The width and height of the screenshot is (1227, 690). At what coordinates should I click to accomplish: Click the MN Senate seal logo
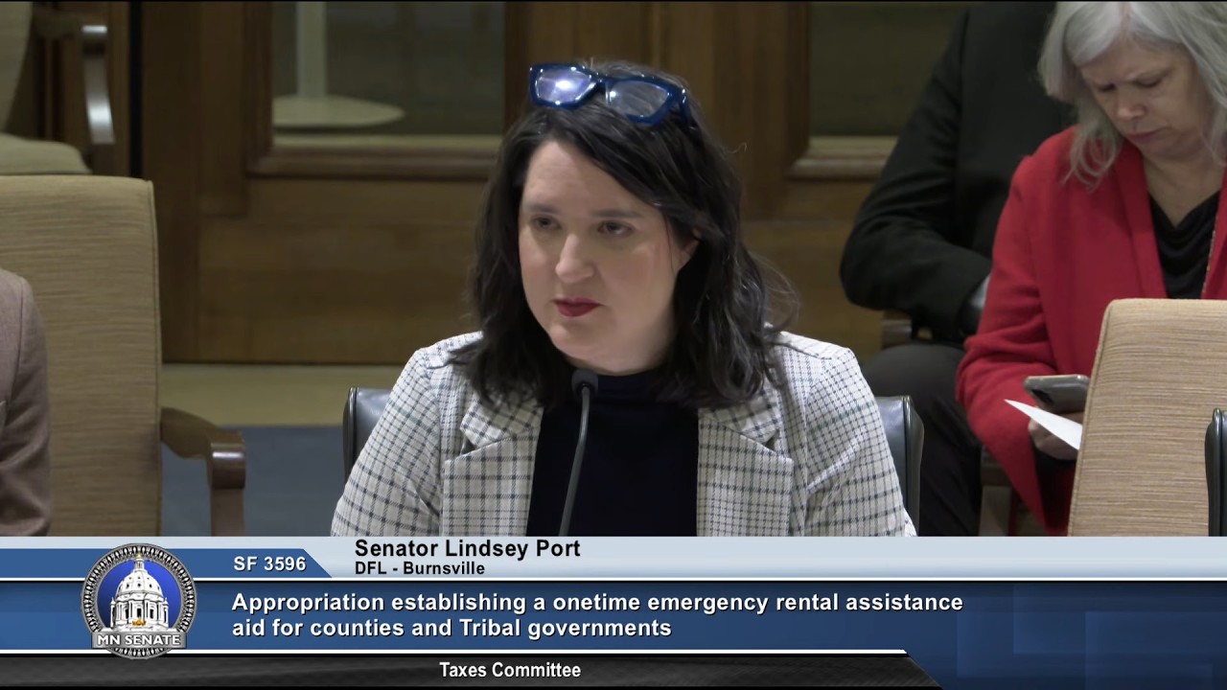click(139, 601)
